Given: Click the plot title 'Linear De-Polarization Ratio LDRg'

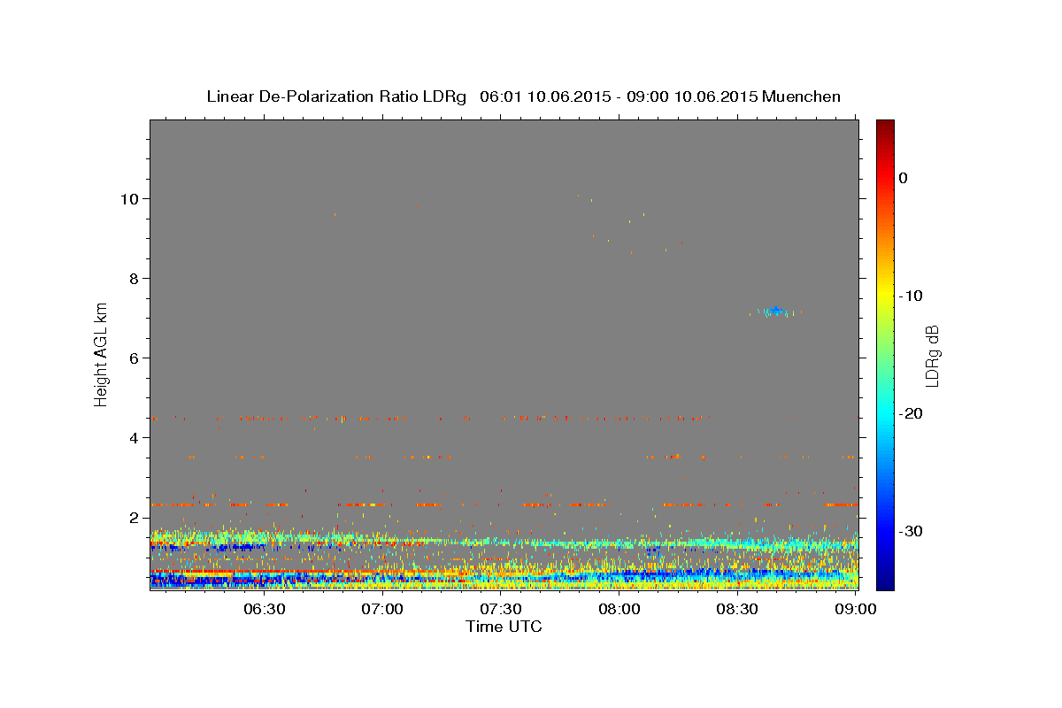Looking at the screenshot, I should point(335,96).
